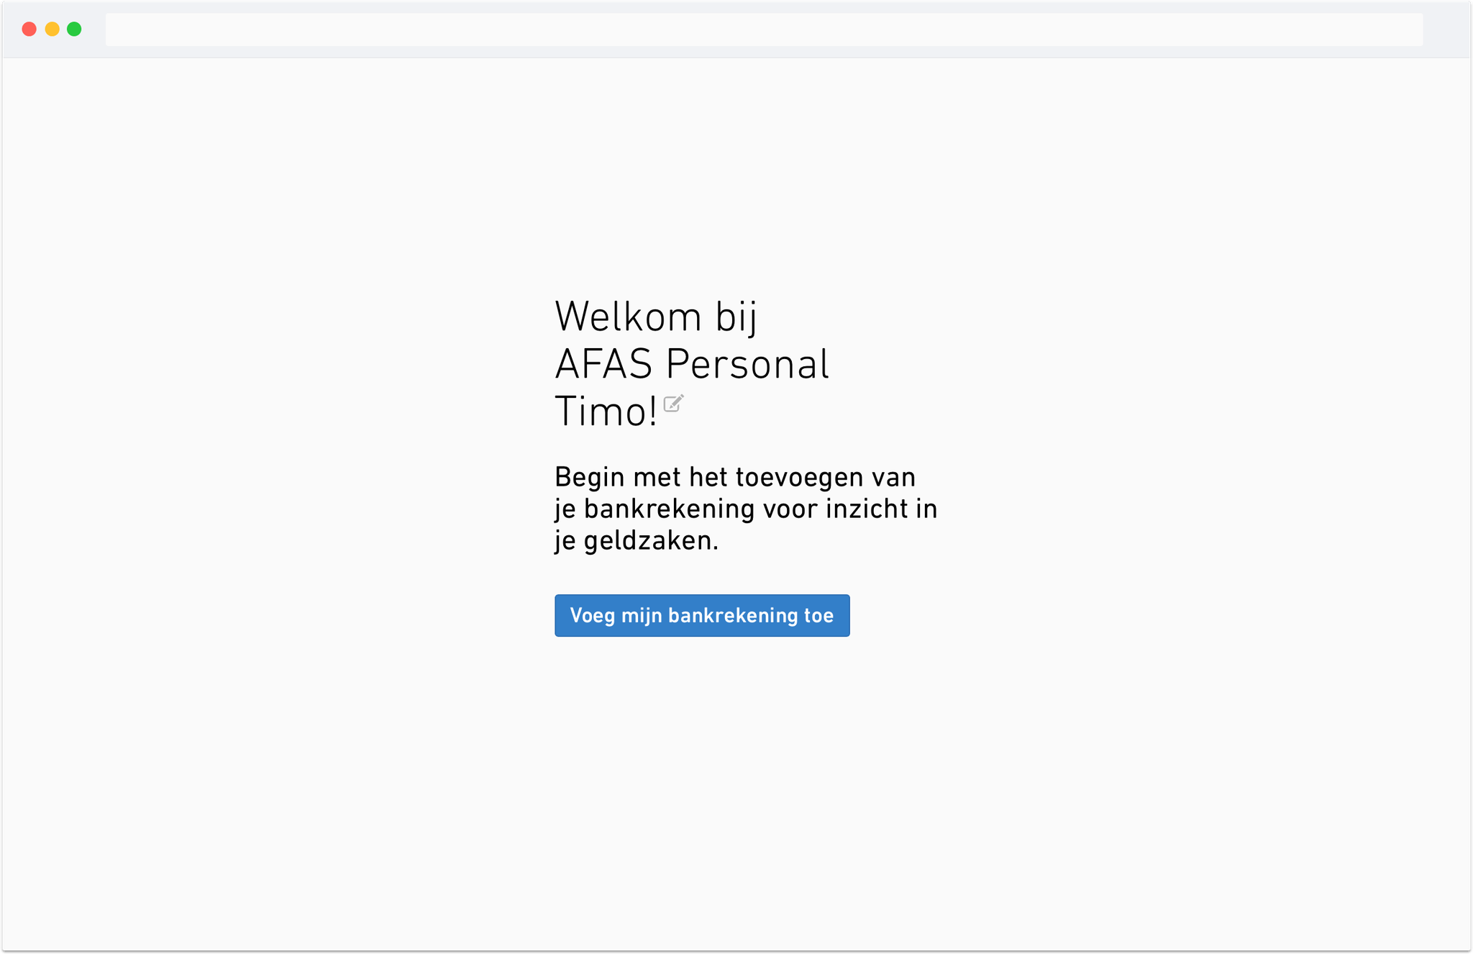
Task: Click the name 'Timo!' in the heading
Action: click(606, 411)
